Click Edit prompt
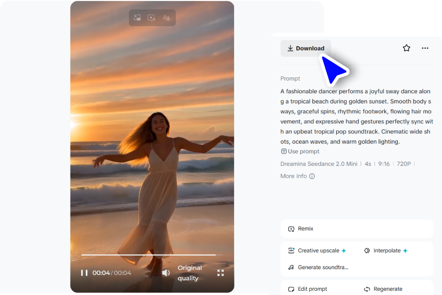 [307, 289]
